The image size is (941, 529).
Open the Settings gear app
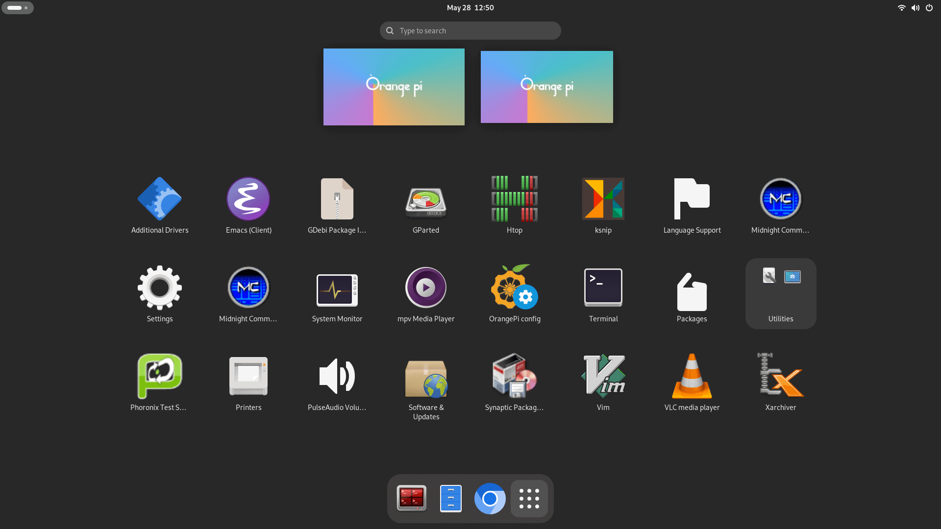[160, 294]
